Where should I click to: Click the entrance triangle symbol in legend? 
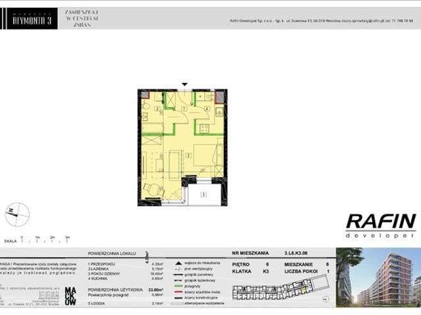point(178,263)
